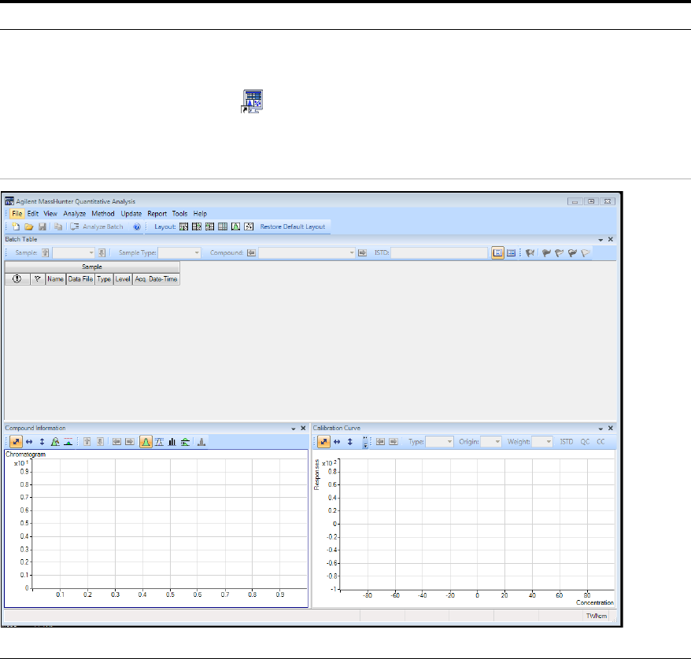This screenshot has height=659, width=691.
Task: Click the first outlier flag icon
Action: click(x=530, y=252)
